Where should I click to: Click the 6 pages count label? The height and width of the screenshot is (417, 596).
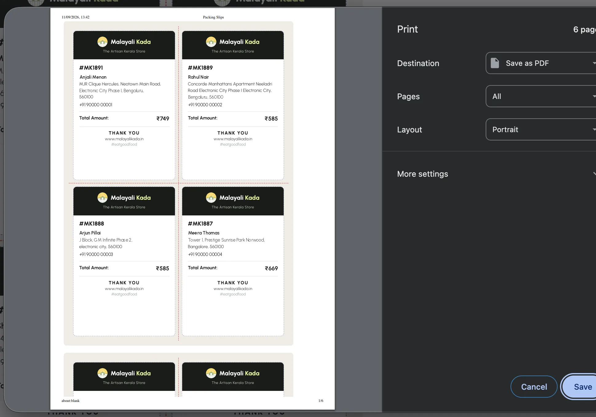coord(584,30)
